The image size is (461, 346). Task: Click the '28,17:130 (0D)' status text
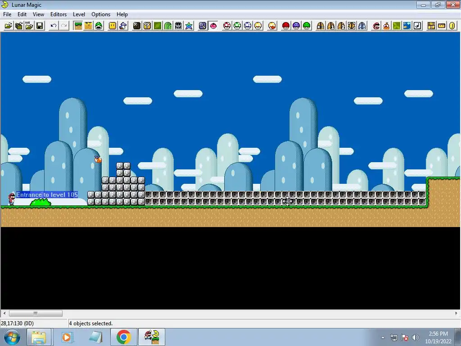[17, 323]
